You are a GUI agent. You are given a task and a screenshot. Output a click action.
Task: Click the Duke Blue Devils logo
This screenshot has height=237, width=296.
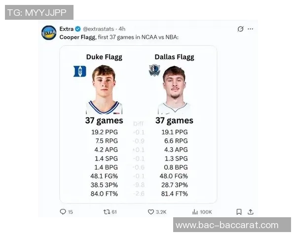click(79, 71)
